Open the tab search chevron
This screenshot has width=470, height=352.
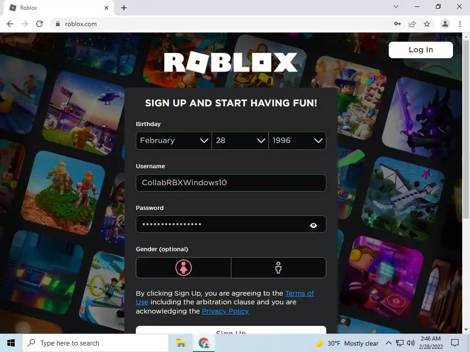pos(396,6)
